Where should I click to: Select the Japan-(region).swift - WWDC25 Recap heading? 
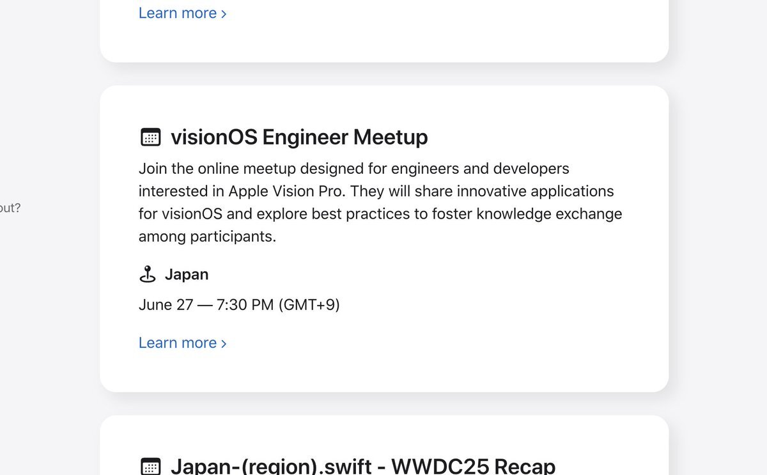[363, 466]
